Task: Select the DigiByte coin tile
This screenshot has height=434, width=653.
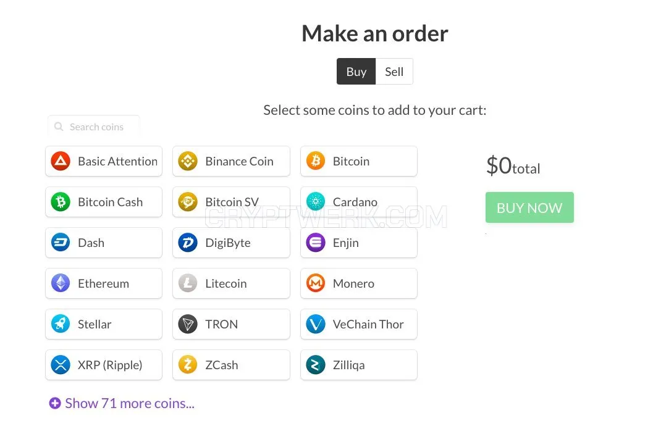Action: (231, 243)
